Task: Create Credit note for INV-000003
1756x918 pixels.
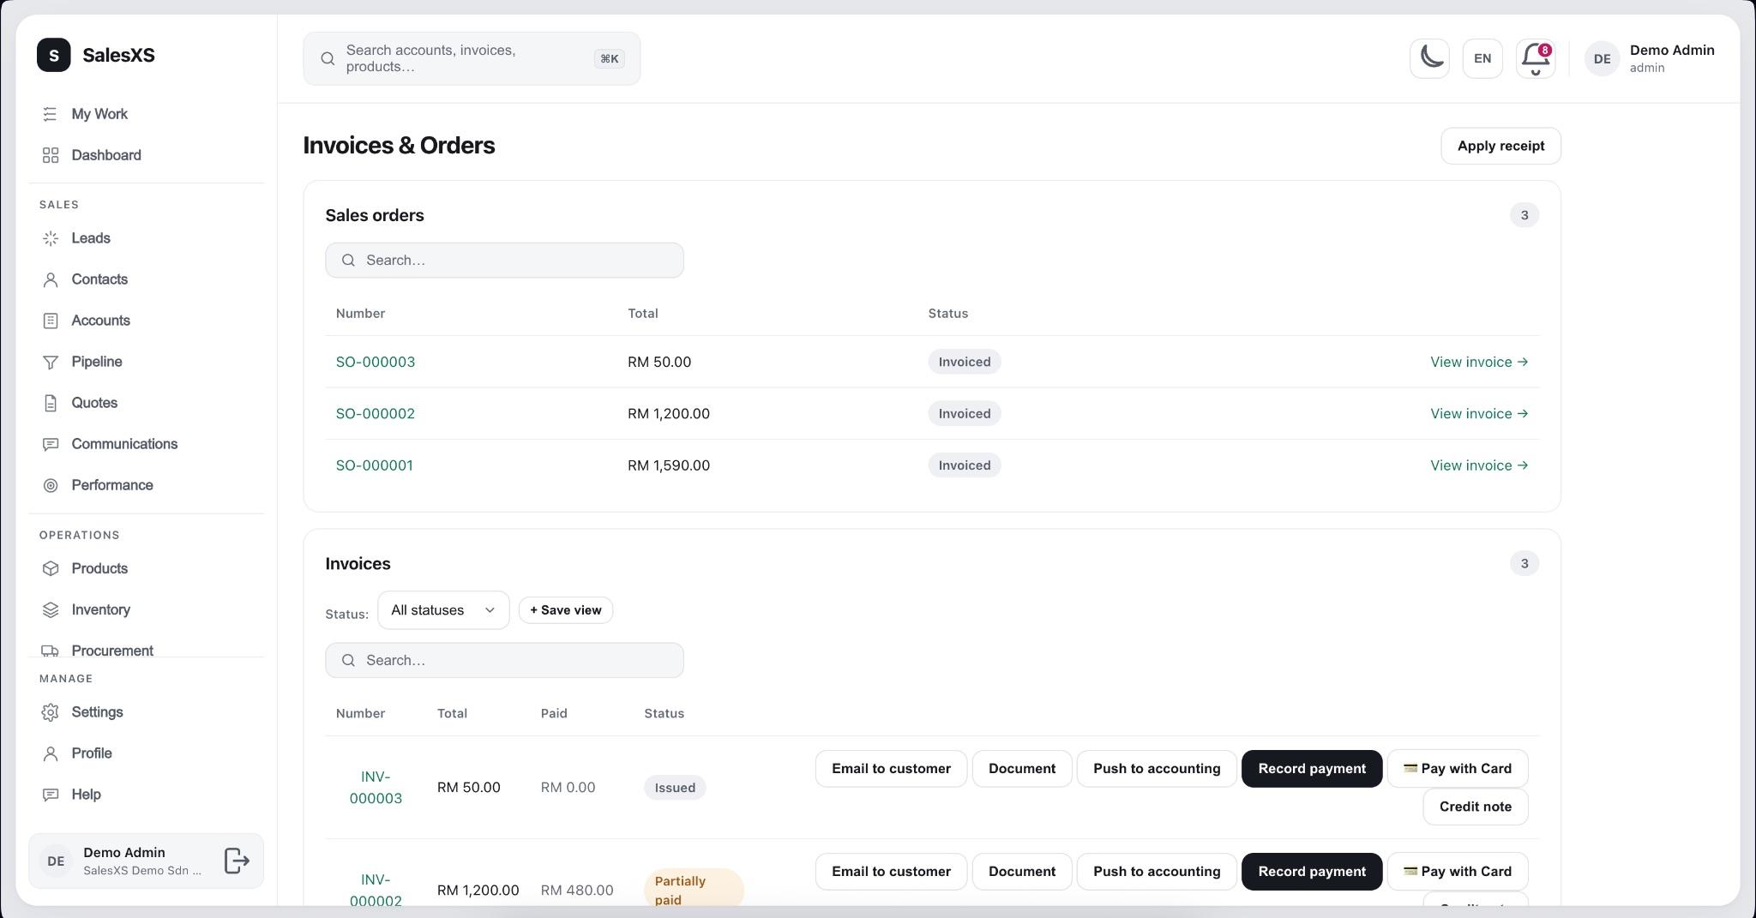Action: 1476,807
